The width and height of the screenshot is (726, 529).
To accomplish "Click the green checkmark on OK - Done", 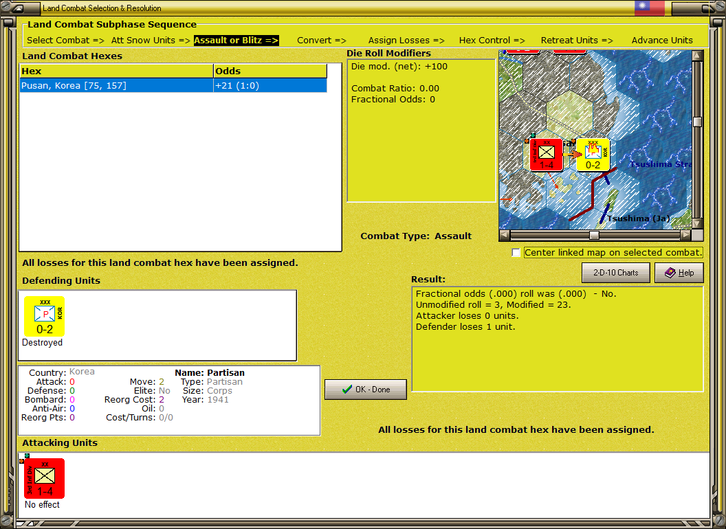I will click(346, 390).
